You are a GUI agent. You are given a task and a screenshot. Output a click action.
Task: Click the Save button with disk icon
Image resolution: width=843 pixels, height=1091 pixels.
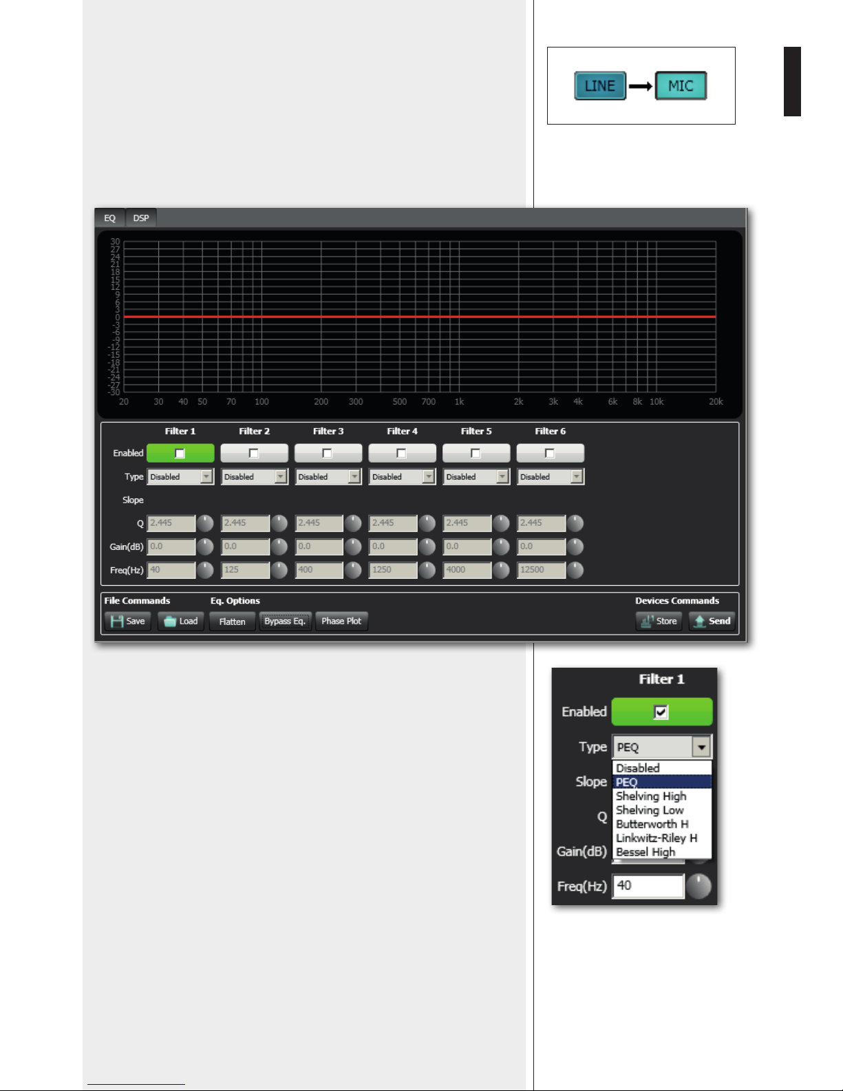pos(128,621)
